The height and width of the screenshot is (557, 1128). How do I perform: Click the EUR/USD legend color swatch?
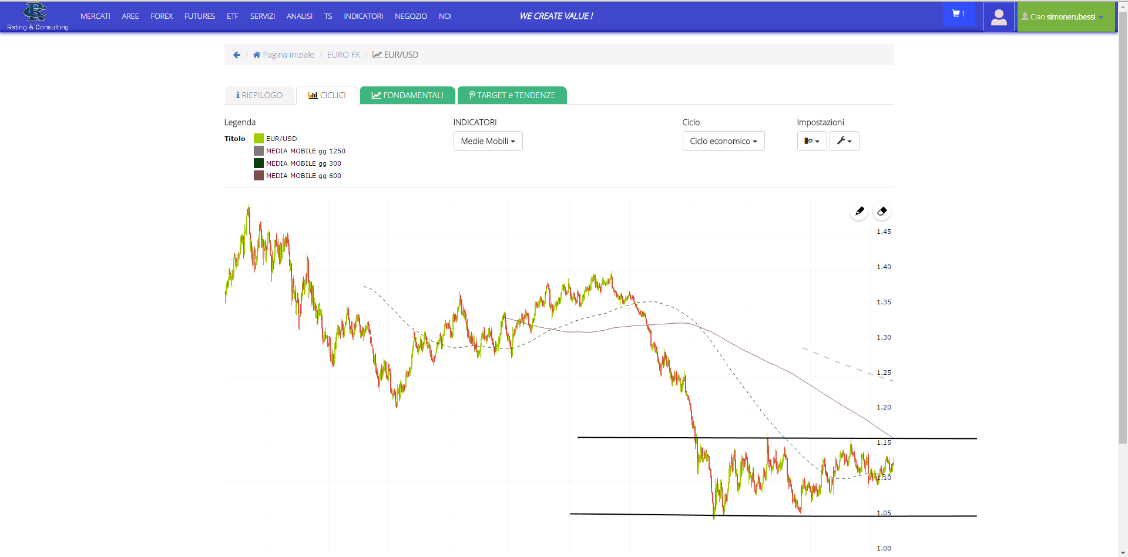258,139
